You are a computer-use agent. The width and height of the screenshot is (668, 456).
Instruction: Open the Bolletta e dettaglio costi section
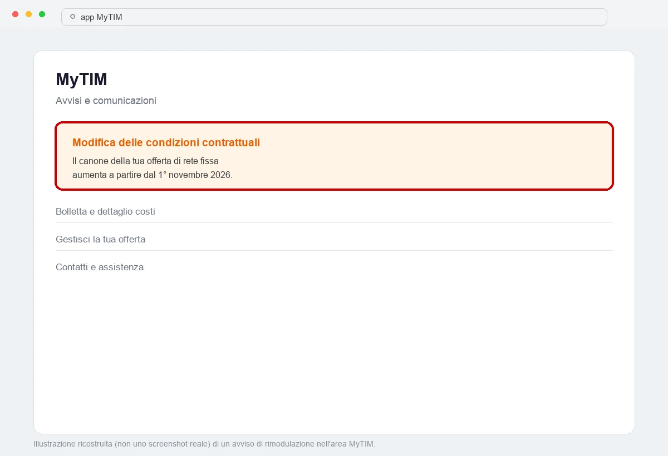(x=334, y=211)
